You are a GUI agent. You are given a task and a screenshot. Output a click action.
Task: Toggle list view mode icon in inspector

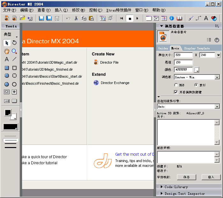tap(209, 40)
